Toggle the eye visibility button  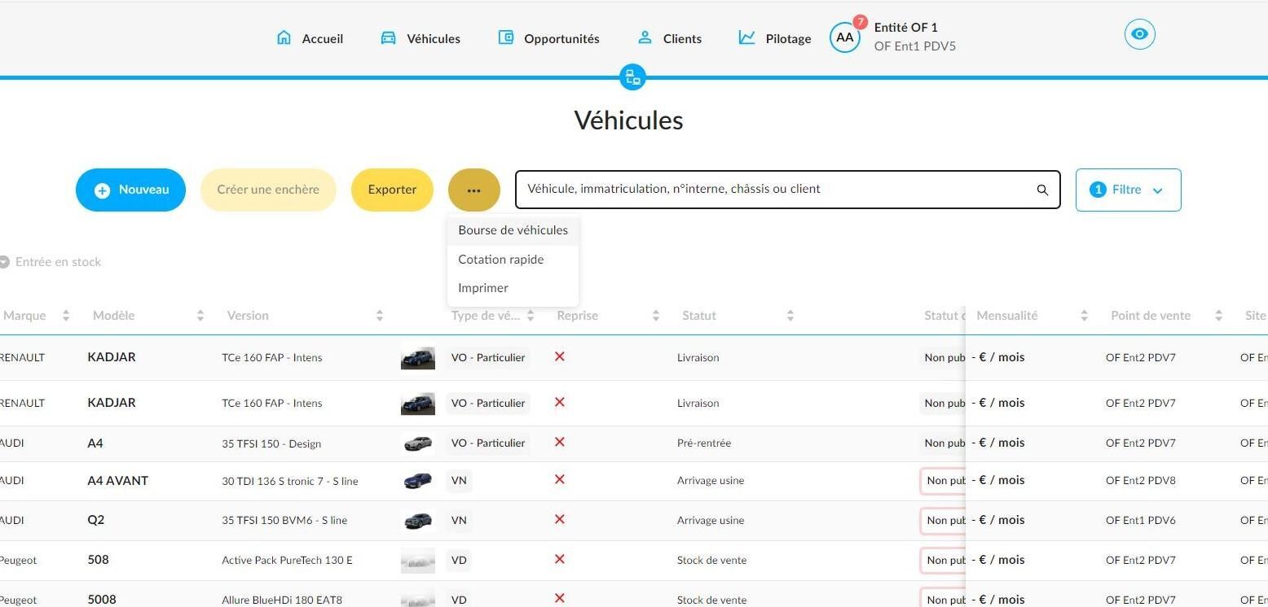1140,34
